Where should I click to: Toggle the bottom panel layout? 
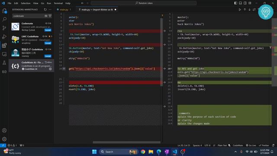pyautogui.click(x=241, y=3)
